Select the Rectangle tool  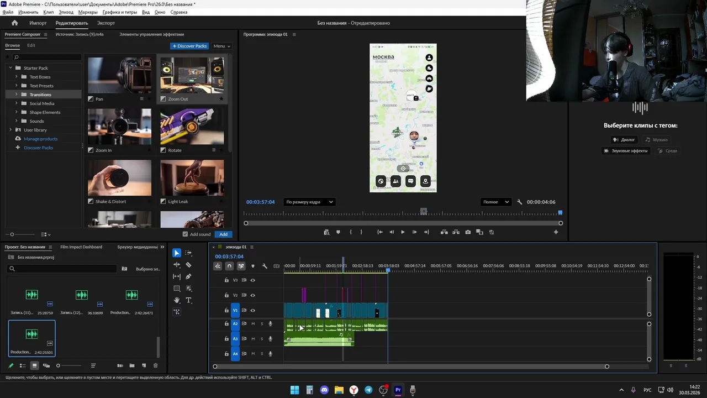[177, 289]
